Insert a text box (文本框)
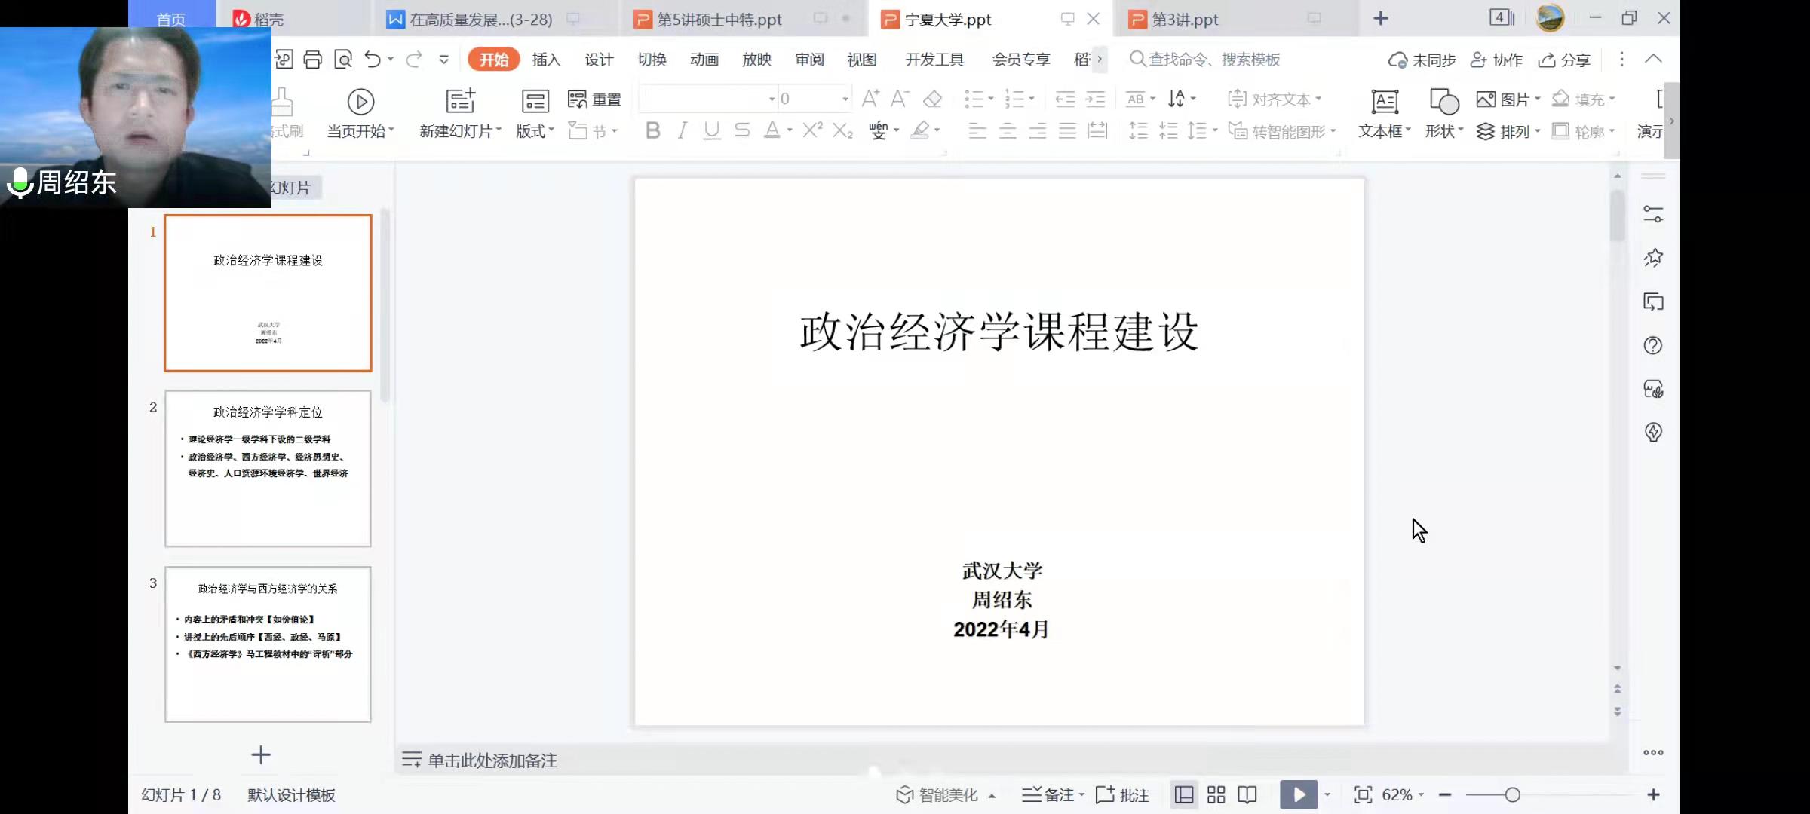Image resolution: width=1810 pixels, height=814 pixels. (1384, 101)
